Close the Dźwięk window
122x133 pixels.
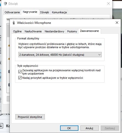coord(108,4)
